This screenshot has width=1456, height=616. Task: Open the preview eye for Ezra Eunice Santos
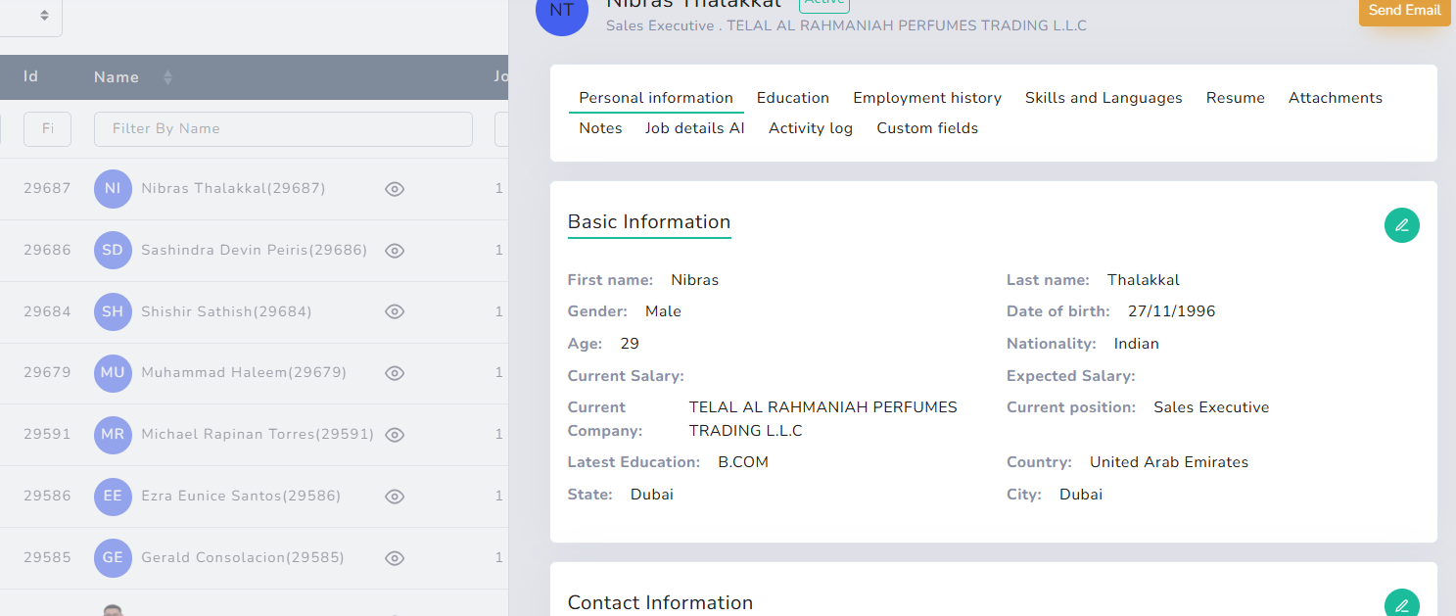point(395,496)
